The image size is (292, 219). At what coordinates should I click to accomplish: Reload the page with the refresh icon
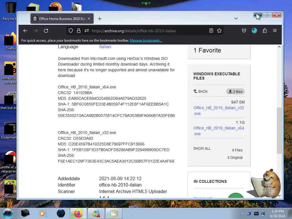(46, 31)
